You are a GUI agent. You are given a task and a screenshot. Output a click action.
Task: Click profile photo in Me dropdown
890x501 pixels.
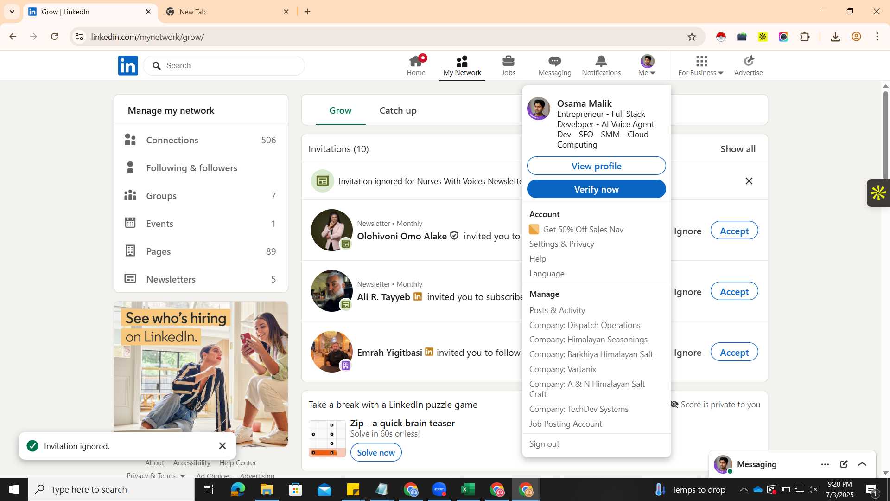pos(539,109)
